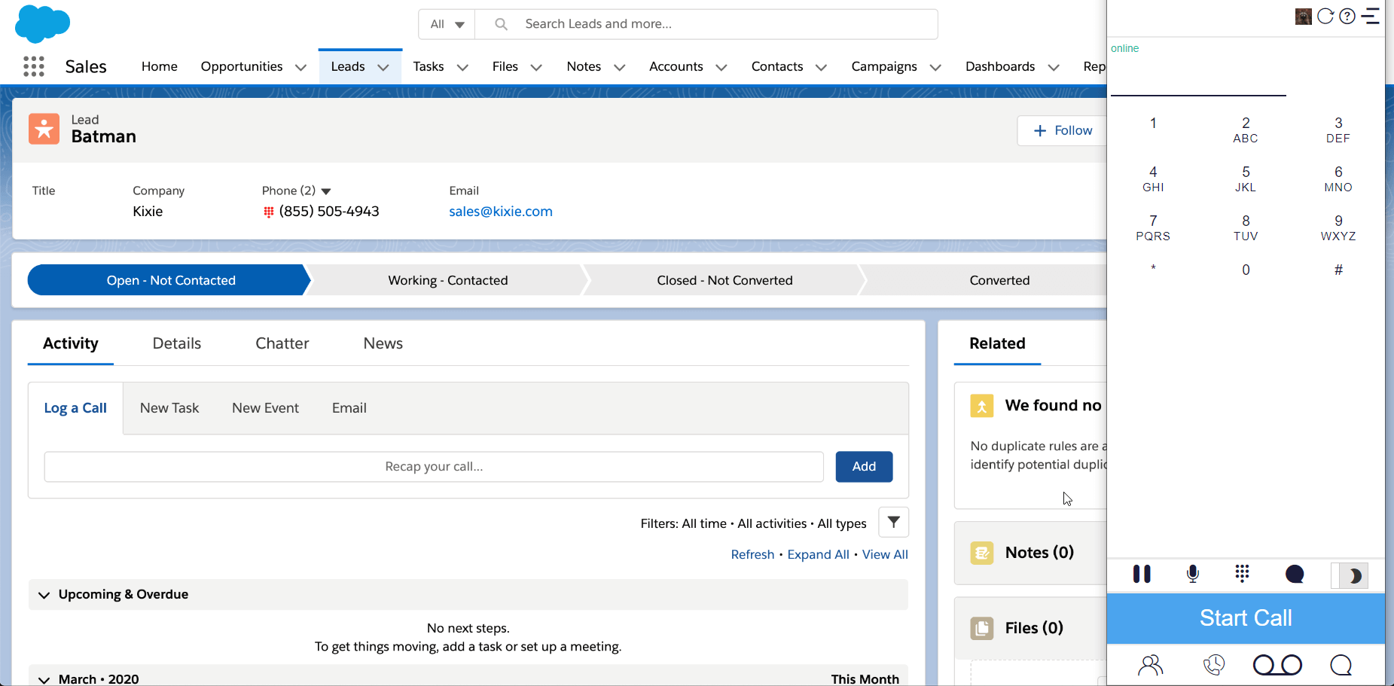
Task: Dial digit 3 DEF on keypad
Action: point(1338,130)
